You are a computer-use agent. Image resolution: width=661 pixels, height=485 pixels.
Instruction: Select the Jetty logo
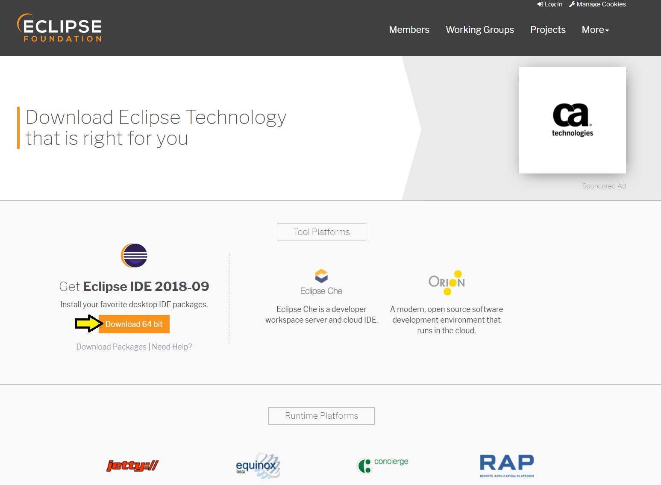(x=132, y=465)
